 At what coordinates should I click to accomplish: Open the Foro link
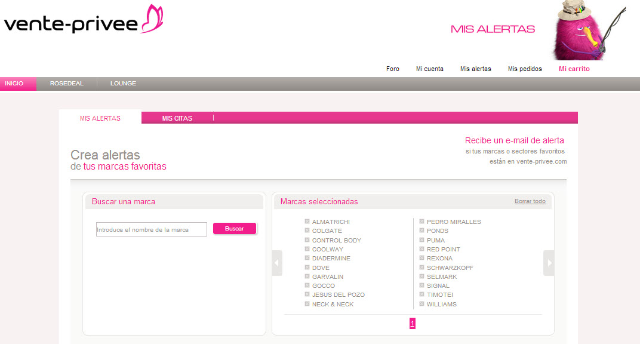click(x=393, y=69)
